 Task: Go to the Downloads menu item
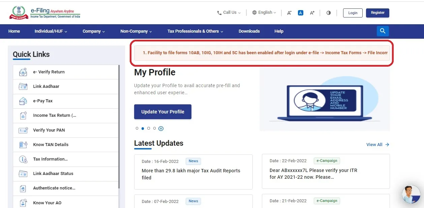(249, 31)
